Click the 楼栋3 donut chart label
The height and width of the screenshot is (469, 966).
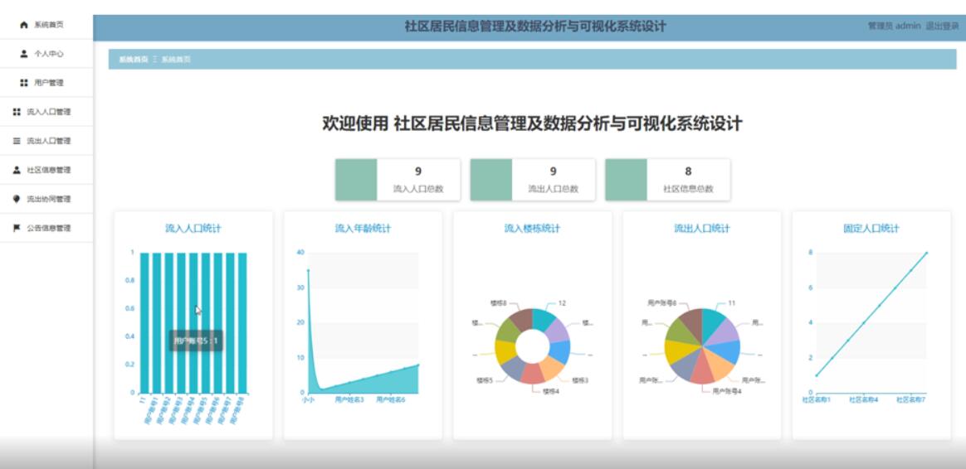click(x=580, y=380)
